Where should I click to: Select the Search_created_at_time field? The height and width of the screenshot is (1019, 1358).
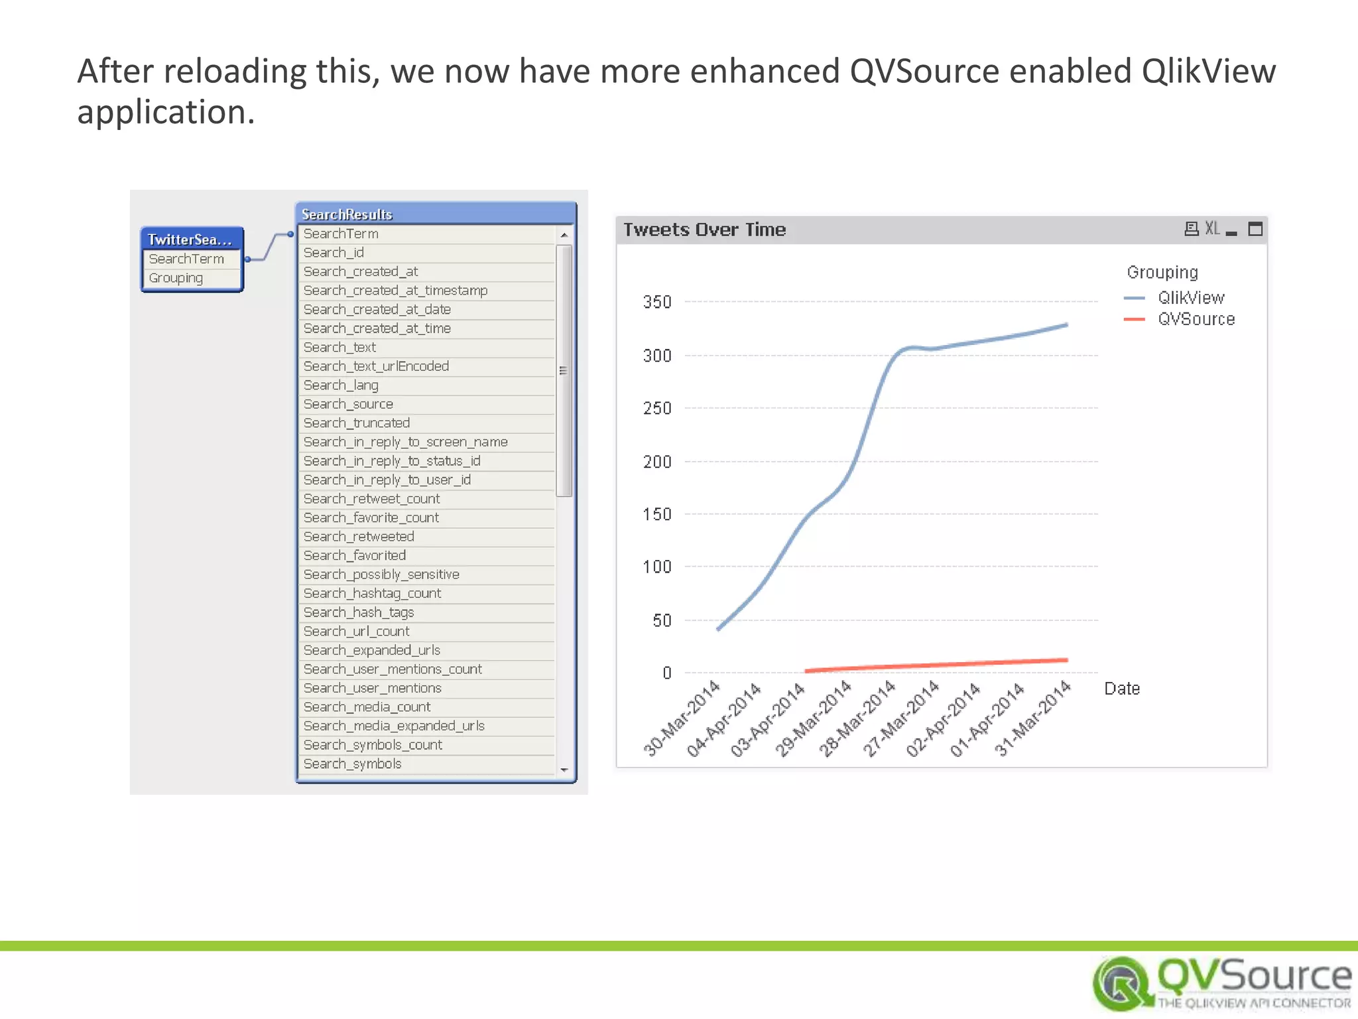[426, 328]
